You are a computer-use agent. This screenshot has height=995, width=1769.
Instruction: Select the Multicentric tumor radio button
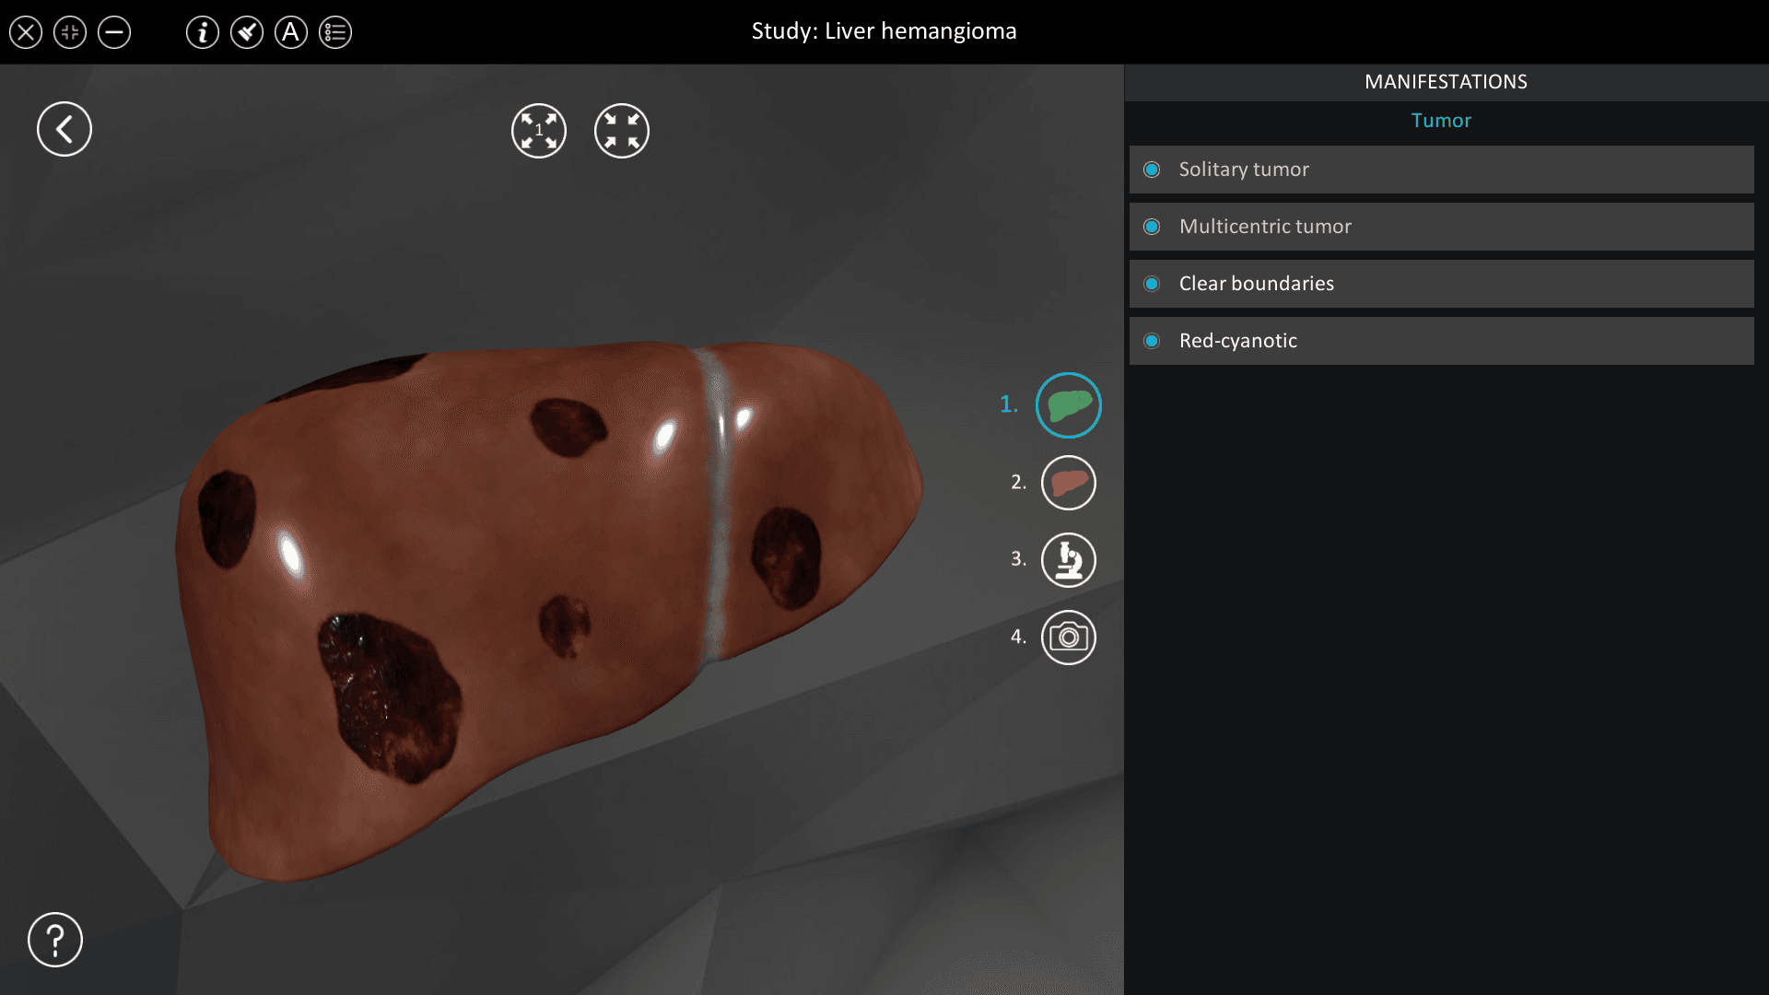pos(1152,227)
